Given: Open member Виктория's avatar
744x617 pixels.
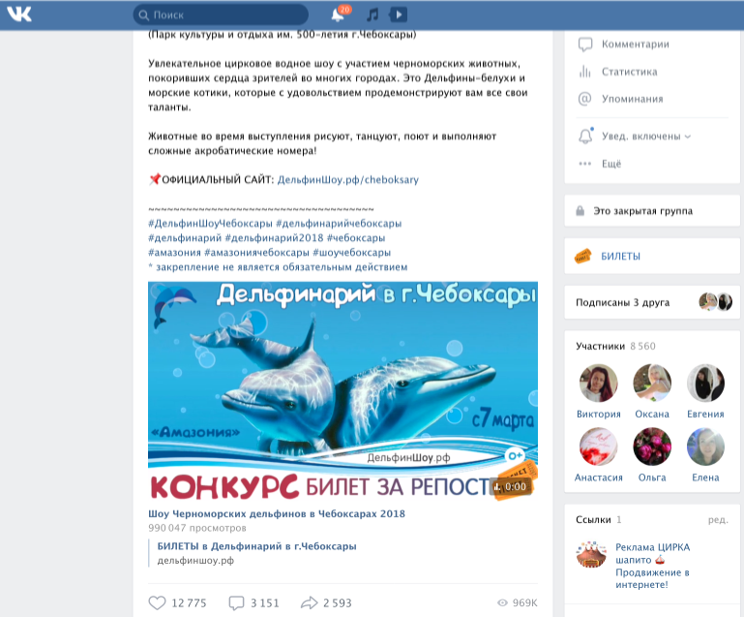Looking at the screenshot, I should (x=598, y=384).
